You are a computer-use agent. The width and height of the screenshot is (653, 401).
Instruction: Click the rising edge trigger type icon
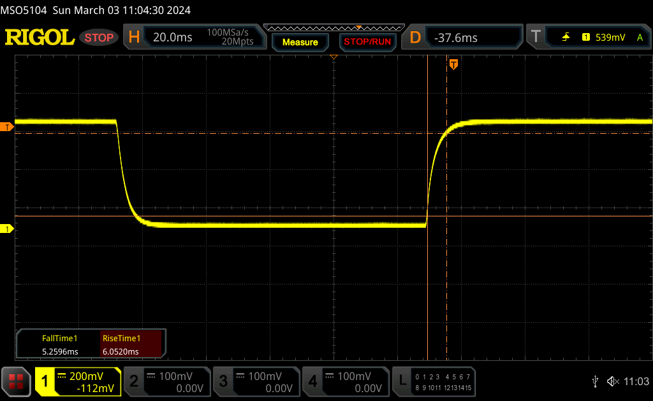(566, 38)
